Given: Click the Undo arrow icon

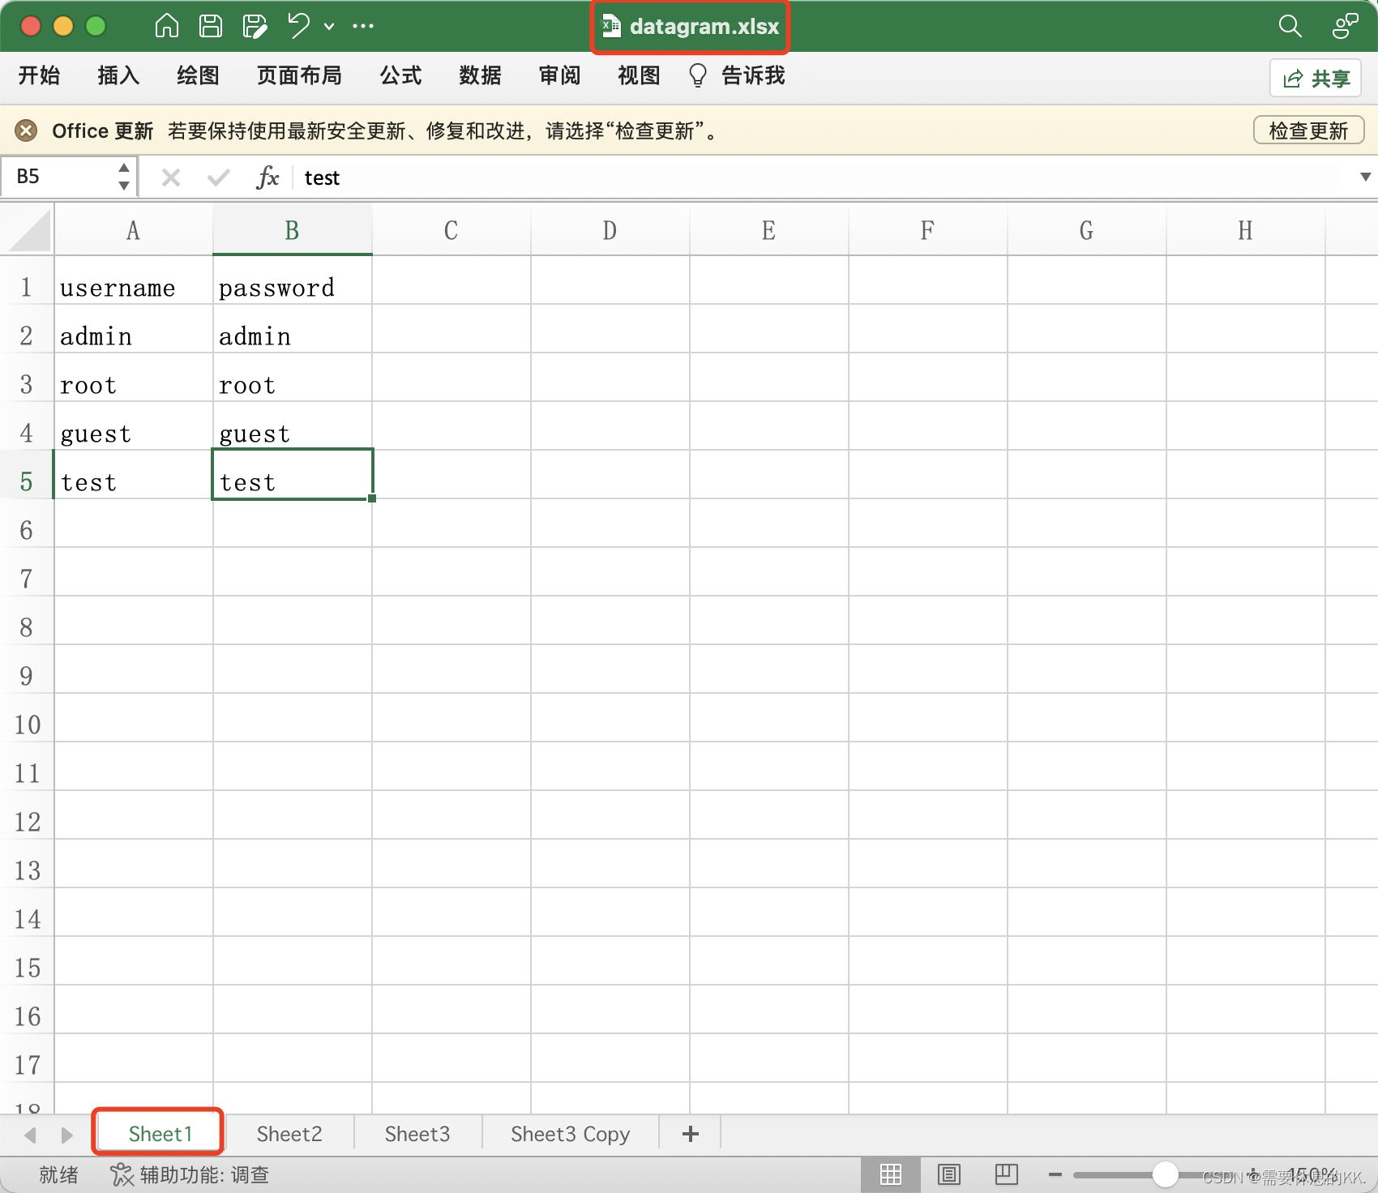Looking at the screenshot, I should click(298, 26).
